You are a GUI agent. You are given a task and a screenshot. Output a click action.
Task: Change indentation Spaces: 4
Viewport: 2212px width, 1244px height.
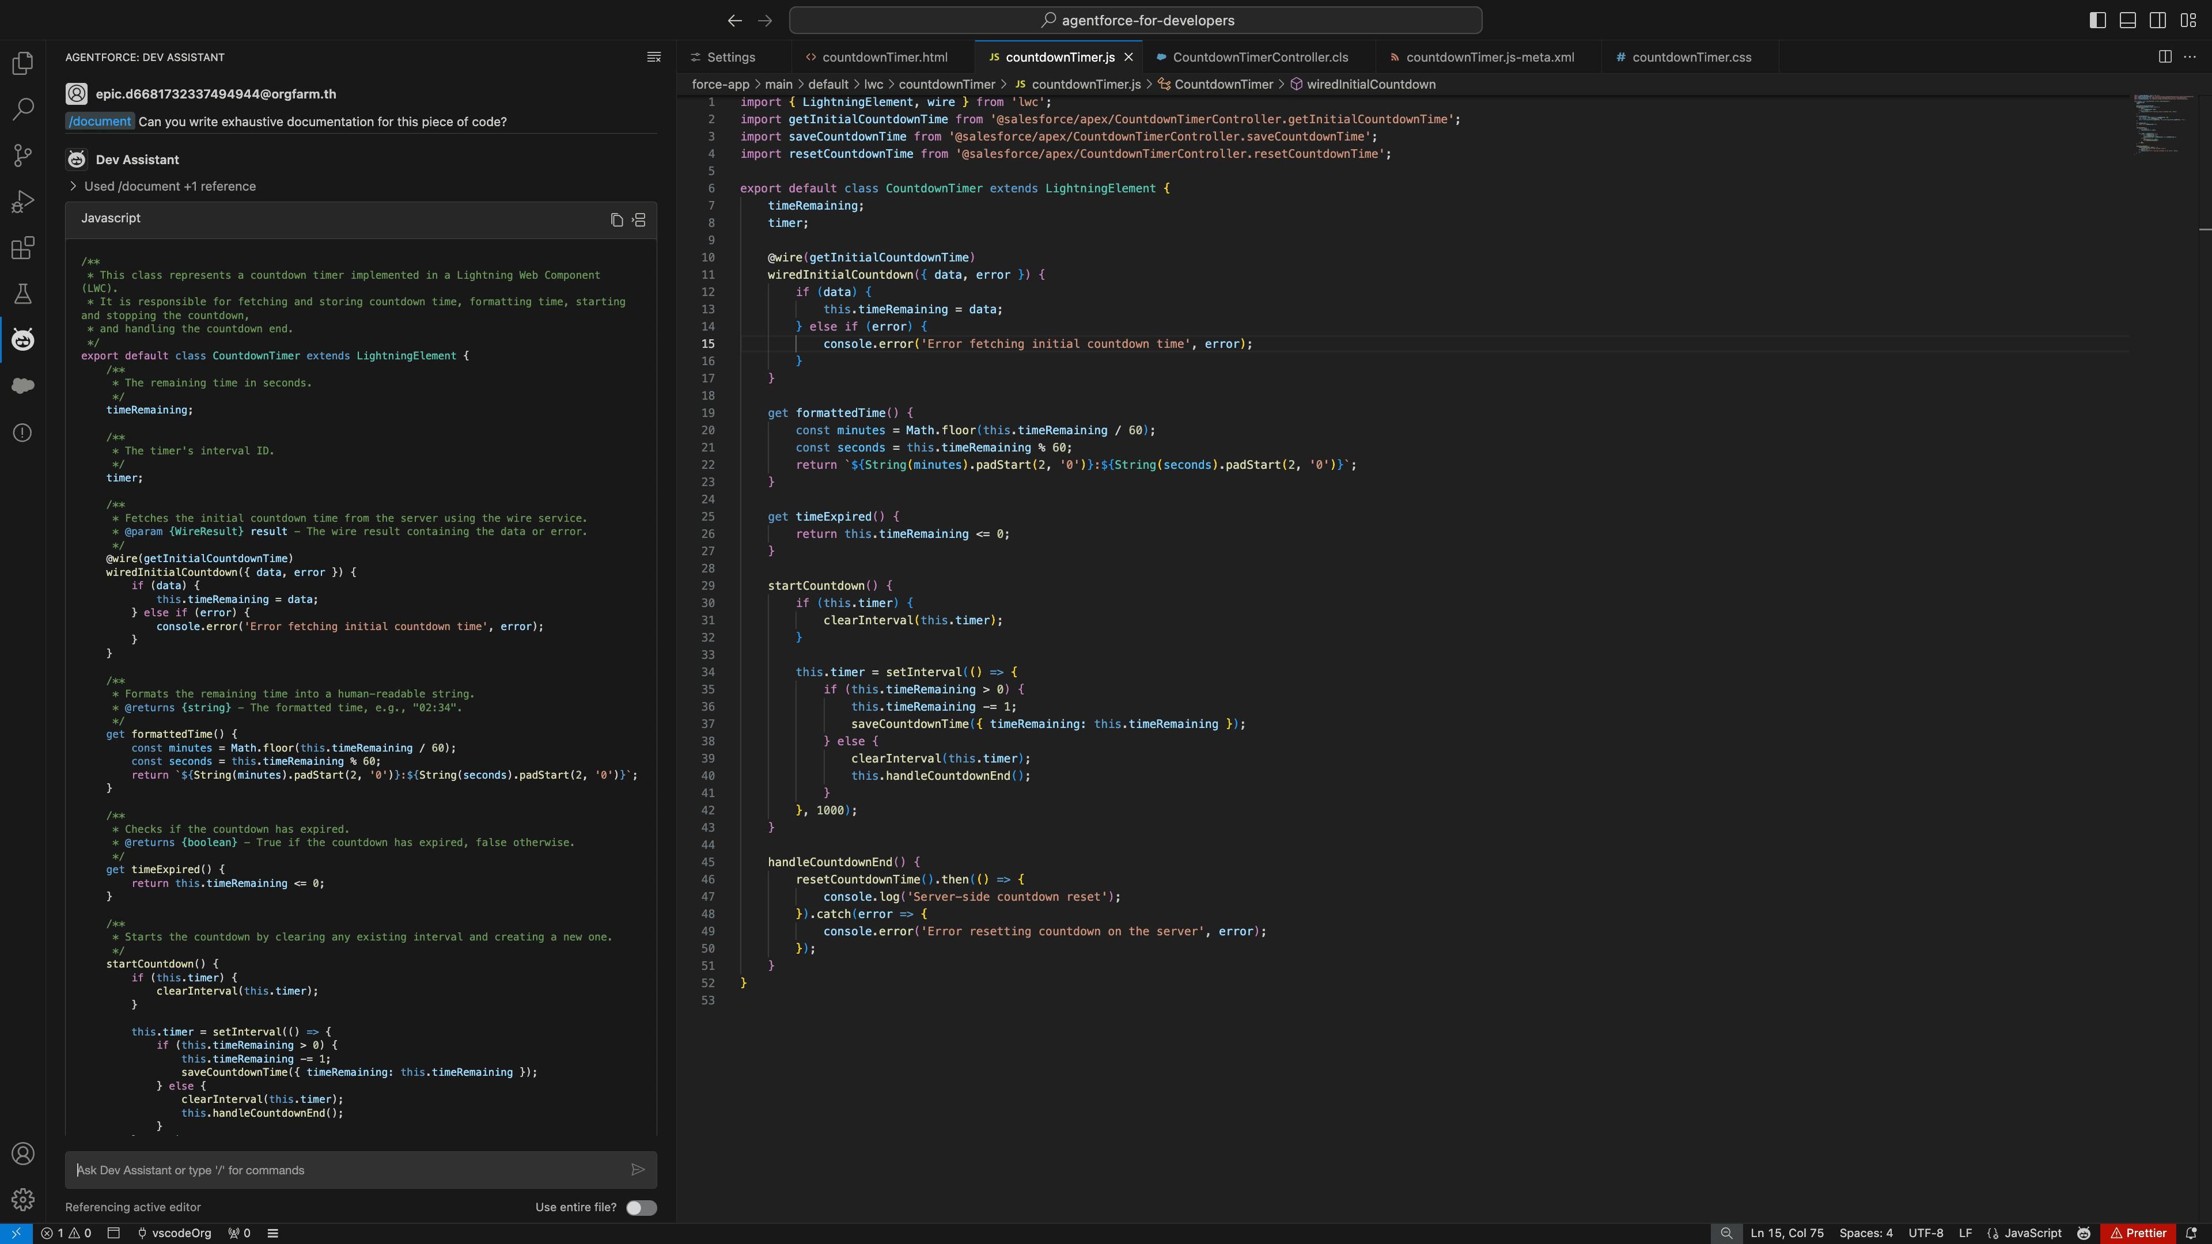point(1866,1233)
